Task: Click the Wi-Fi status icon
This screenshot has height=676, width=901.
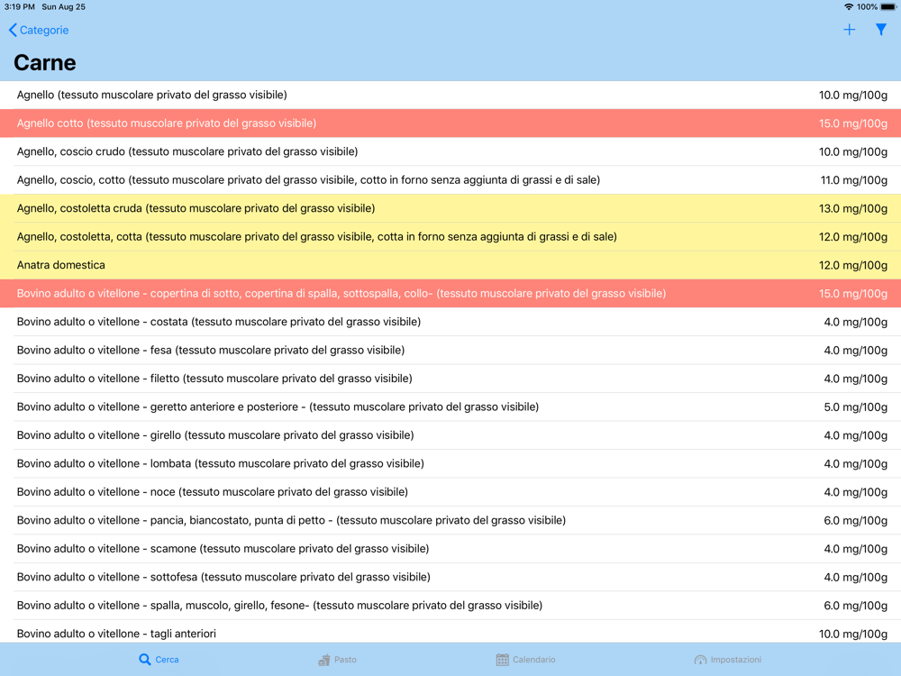Action: coord(848,7)
